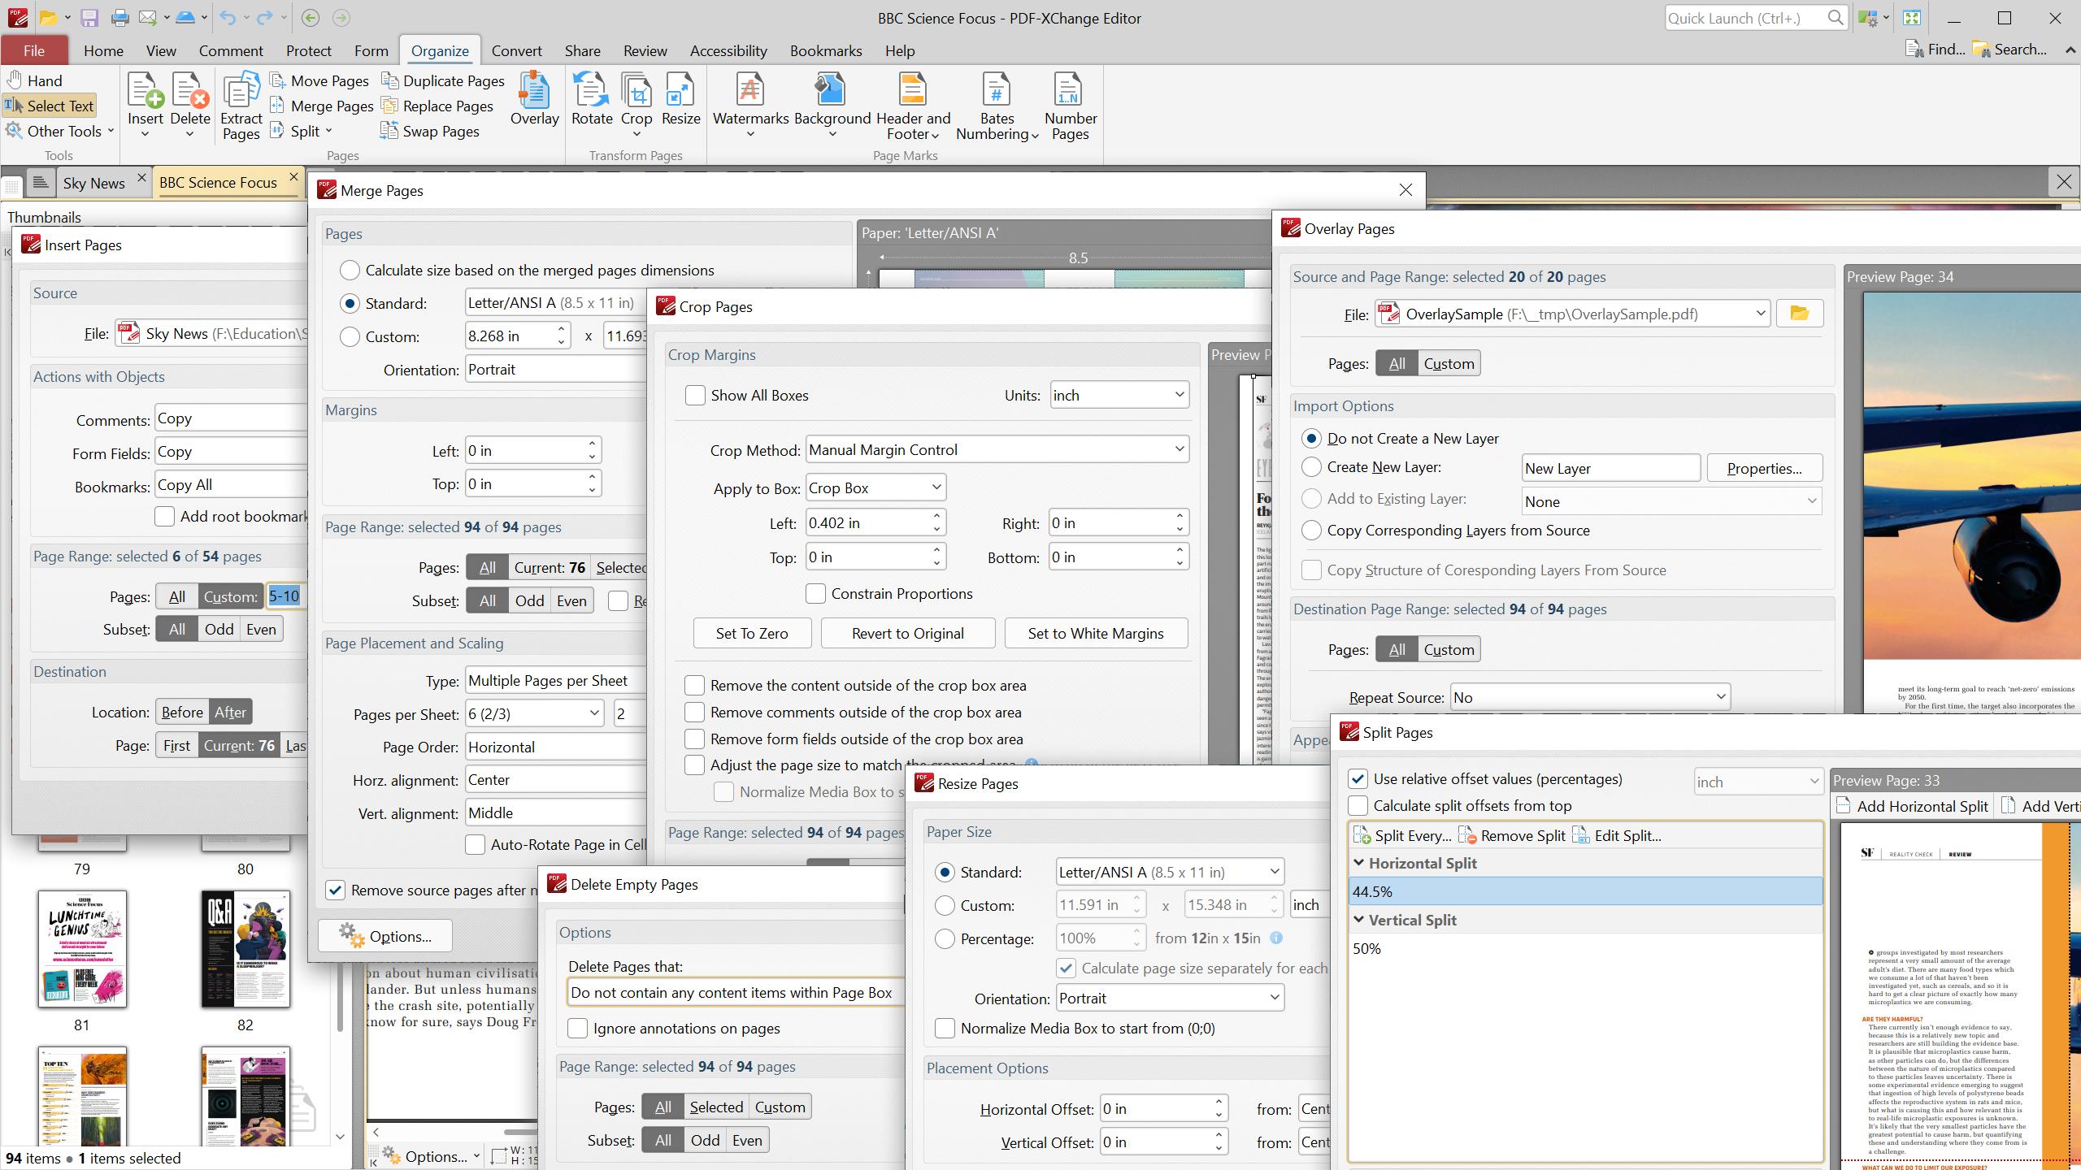Viewport: 2081px width, 1170px height.
Task: Switch to Custom pages tab in Overlay
Action: (x=1448, y=363)
